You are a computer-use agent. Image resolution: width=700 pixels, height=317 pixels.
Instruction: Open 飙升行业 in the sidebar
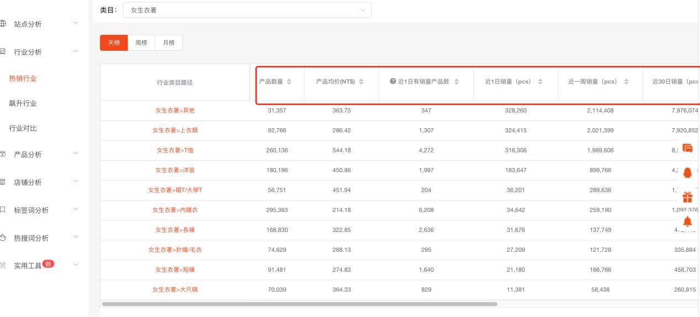click(x=23, y=103)
